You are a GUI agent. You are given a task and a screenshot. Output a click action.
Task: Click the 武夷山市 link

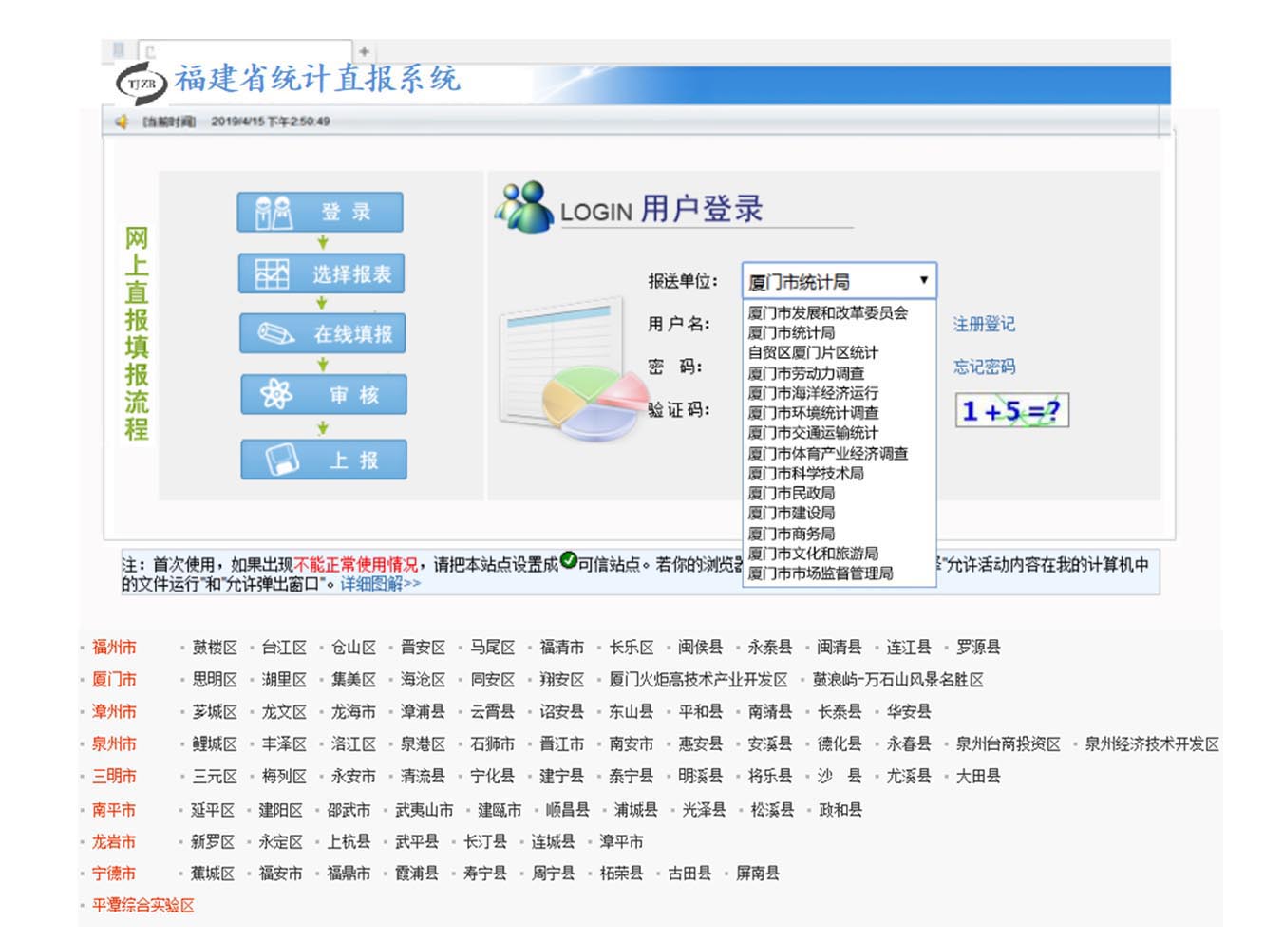(x=424, y=810)
